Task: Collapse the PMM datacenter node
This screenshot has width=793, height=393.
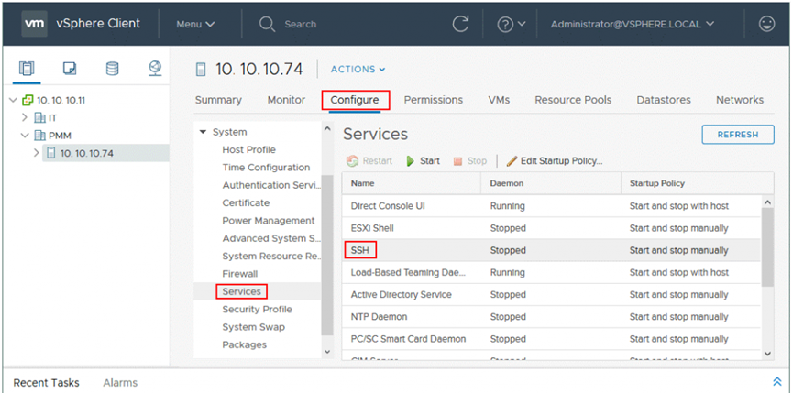Action: (x=25, y=136)
